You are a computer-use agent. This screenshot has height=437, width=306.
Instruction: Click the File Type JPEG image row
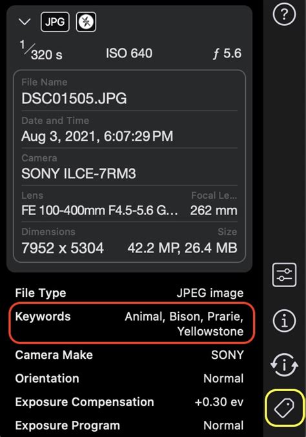129,293
